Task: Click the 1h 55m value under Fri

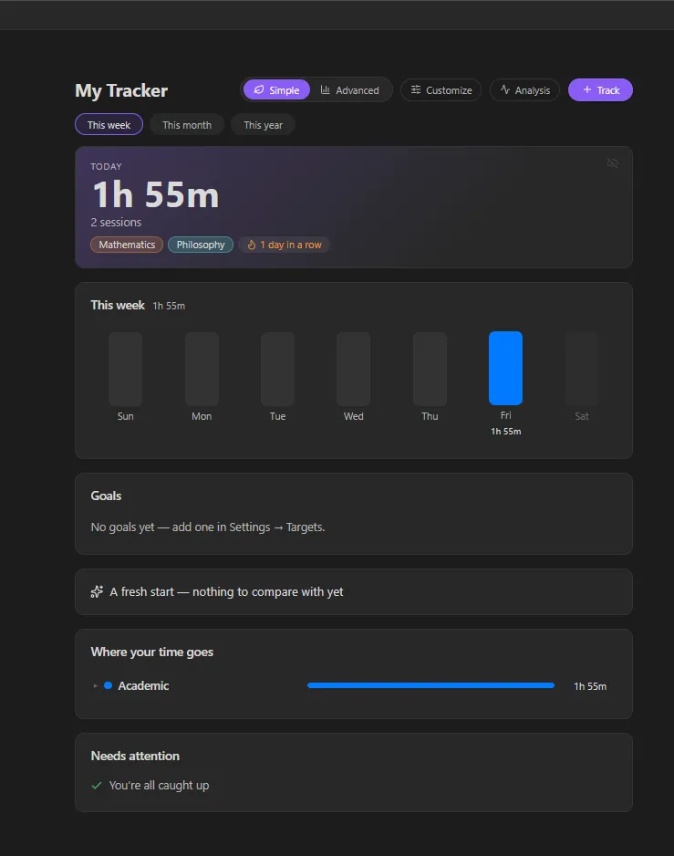Action: point(506,432)
